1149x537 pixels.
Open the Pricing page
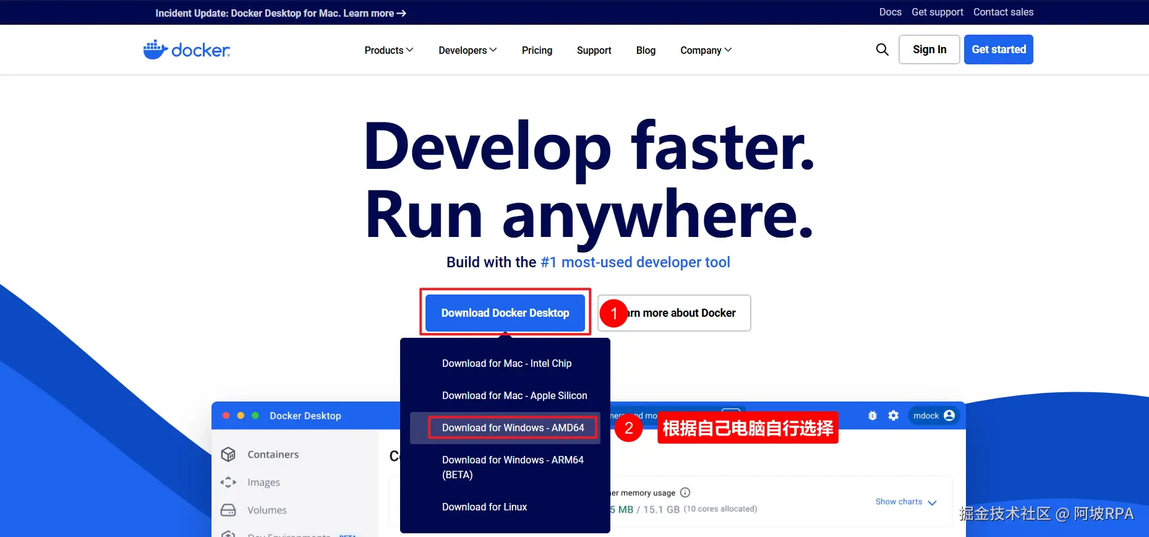tap(537, 50)
